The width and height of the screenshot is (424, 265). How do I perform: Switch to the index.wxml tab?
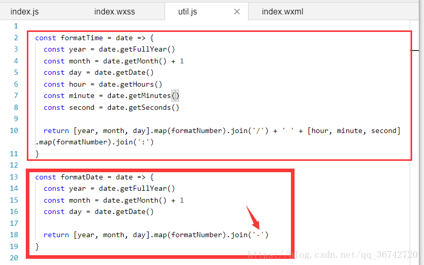(x=282, y=12)
